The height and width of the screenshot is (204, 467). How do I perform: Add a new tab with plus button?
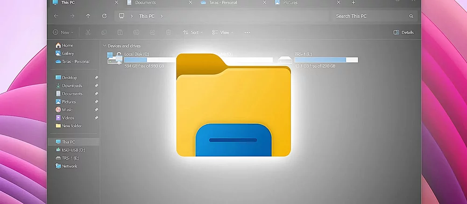pyautogui.click(x=353, y=2)
